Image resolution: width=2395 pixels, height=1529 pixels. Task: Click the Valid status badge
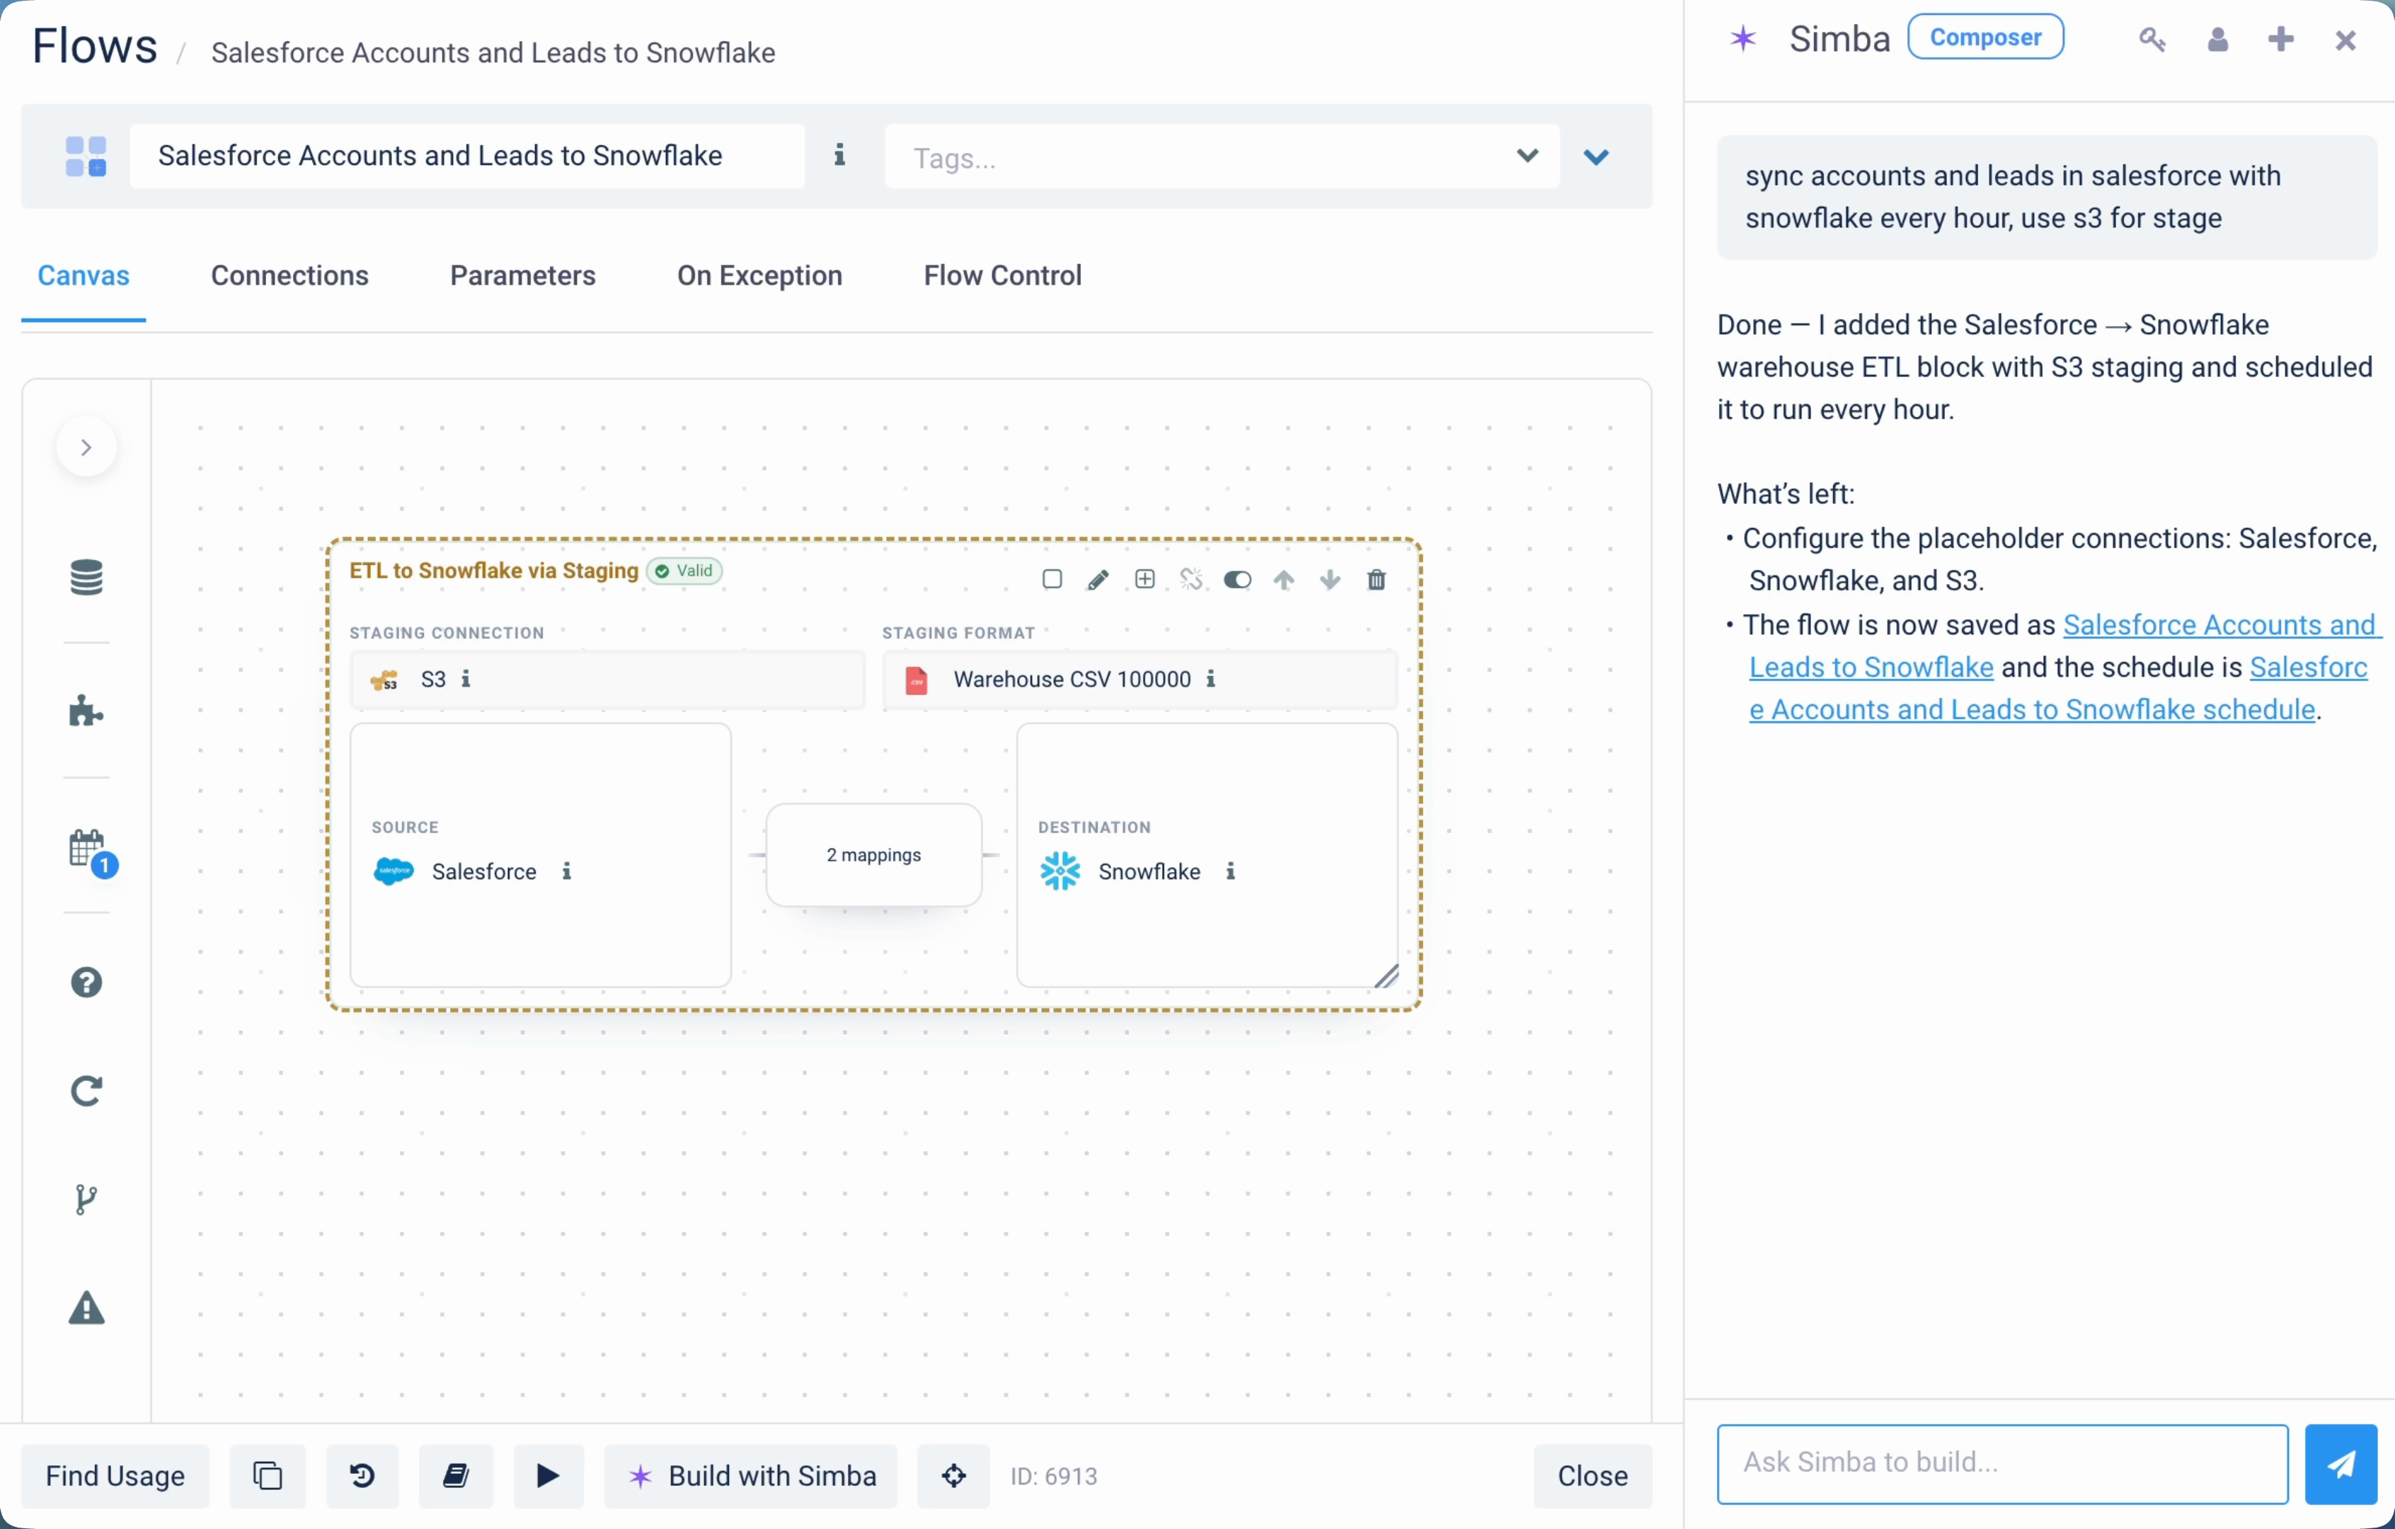point(685,571)
